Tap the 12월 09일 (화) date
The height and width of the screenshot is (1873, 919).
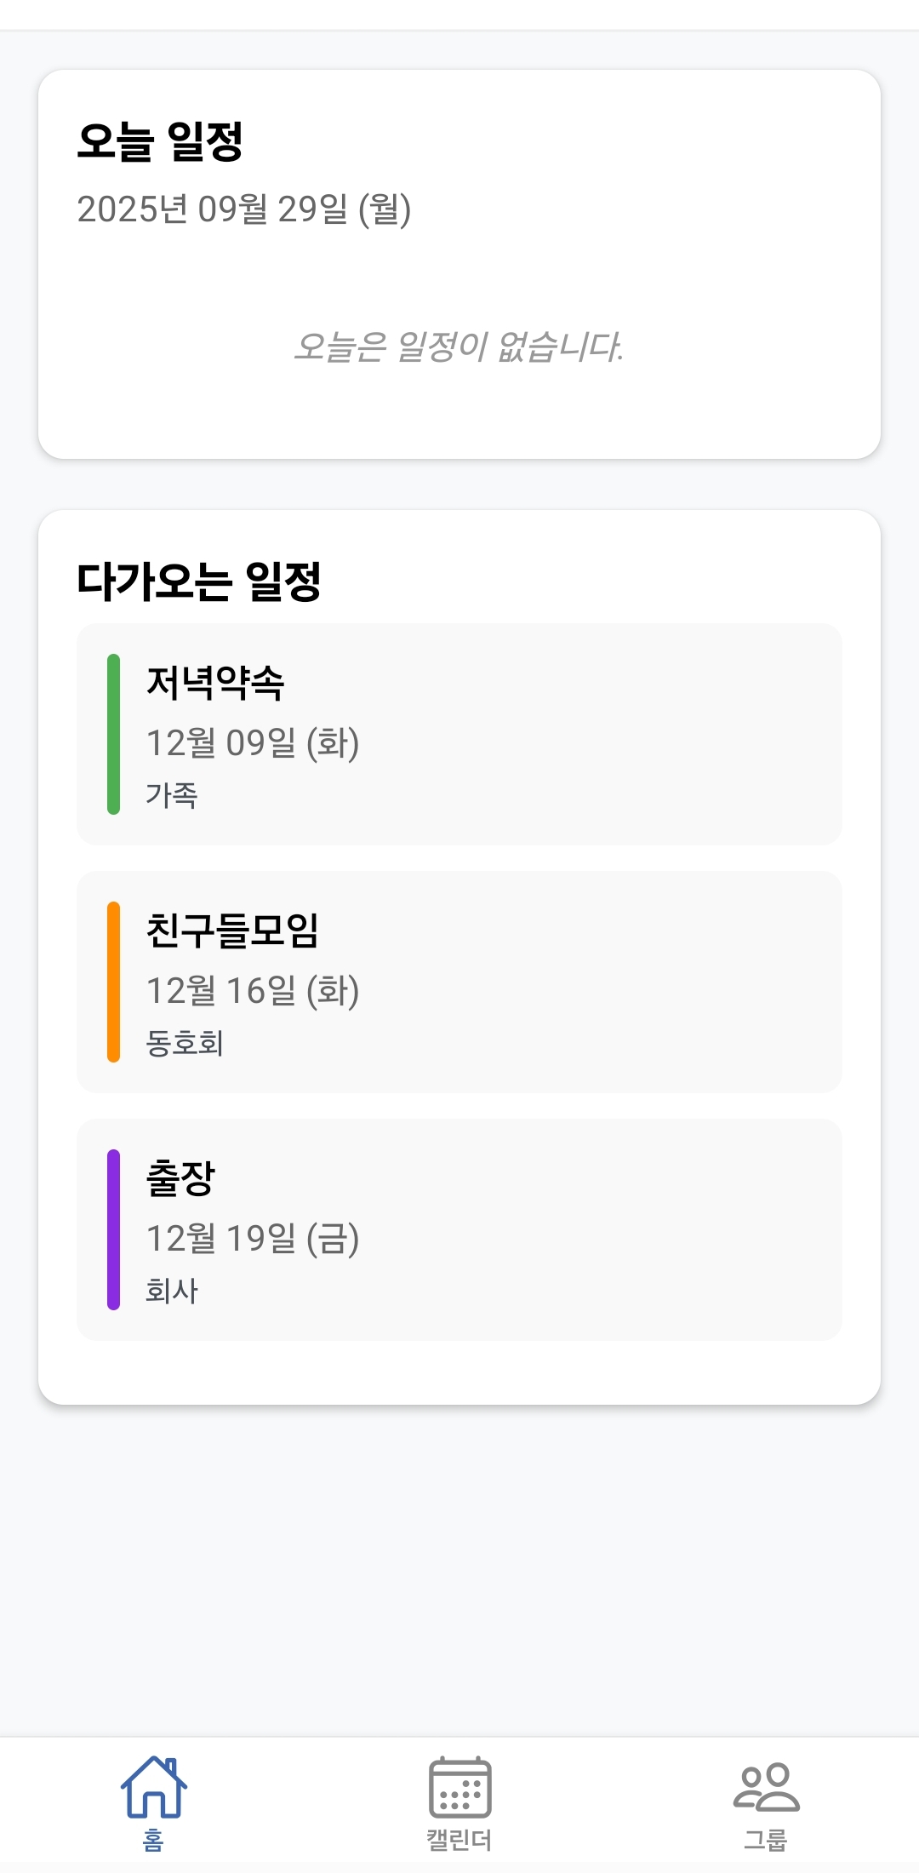click(x=253, y=743)
